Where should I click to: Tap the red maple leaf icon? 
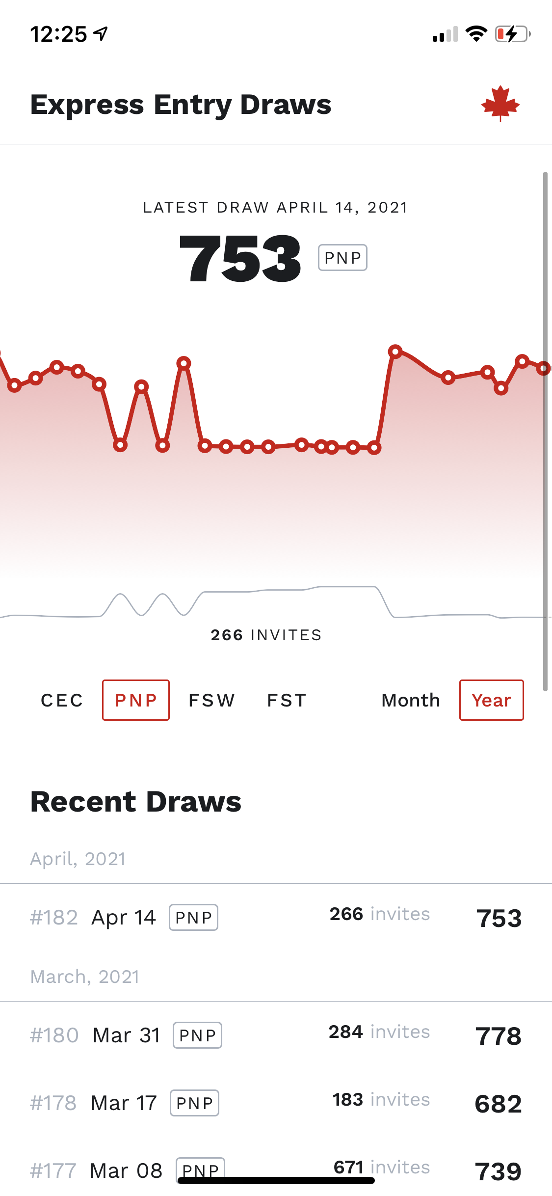(500, 104)
